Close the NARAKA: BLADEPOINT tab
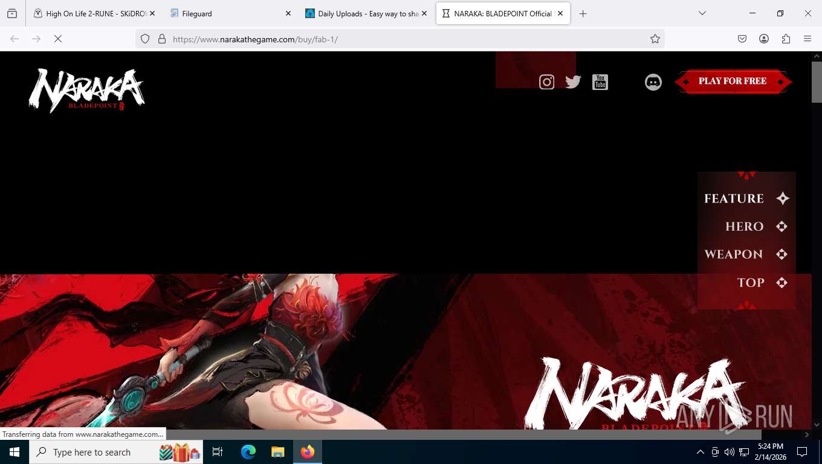 click(560, 13)
